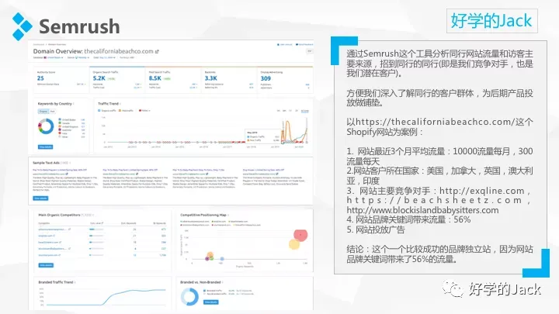Click the PDF export button

310,51
